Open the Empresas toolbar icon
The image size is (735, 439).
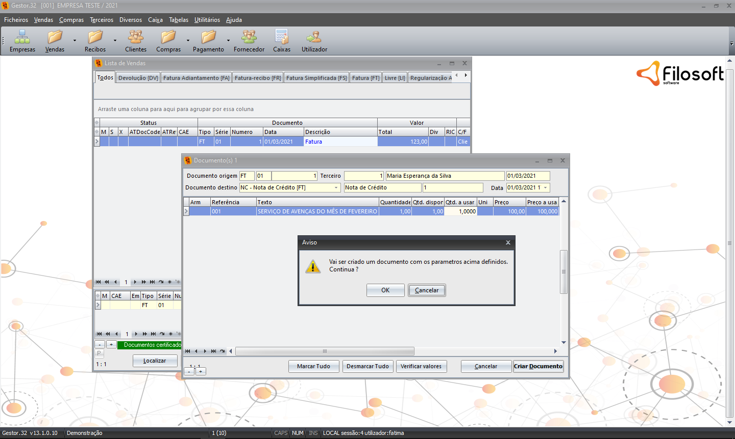coord(22,38)
